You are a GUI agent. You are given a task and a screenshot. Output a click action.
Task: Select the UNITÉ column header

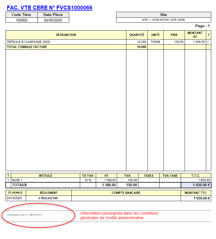[155, 35]
